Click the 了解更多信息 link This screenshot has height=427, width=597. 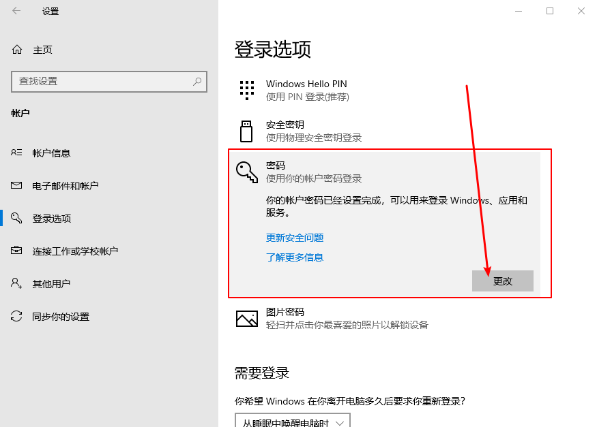point(295,257)
